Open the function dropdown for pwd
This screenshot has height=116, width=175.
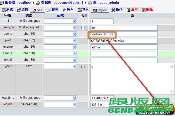[x=60, y=41]
